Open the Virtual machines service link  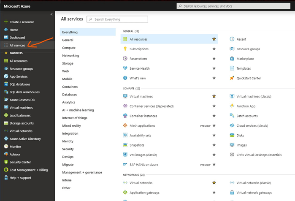pos(141,96)
